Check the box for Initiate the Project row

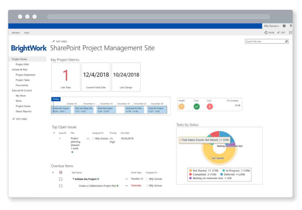(x=61, y=179)
